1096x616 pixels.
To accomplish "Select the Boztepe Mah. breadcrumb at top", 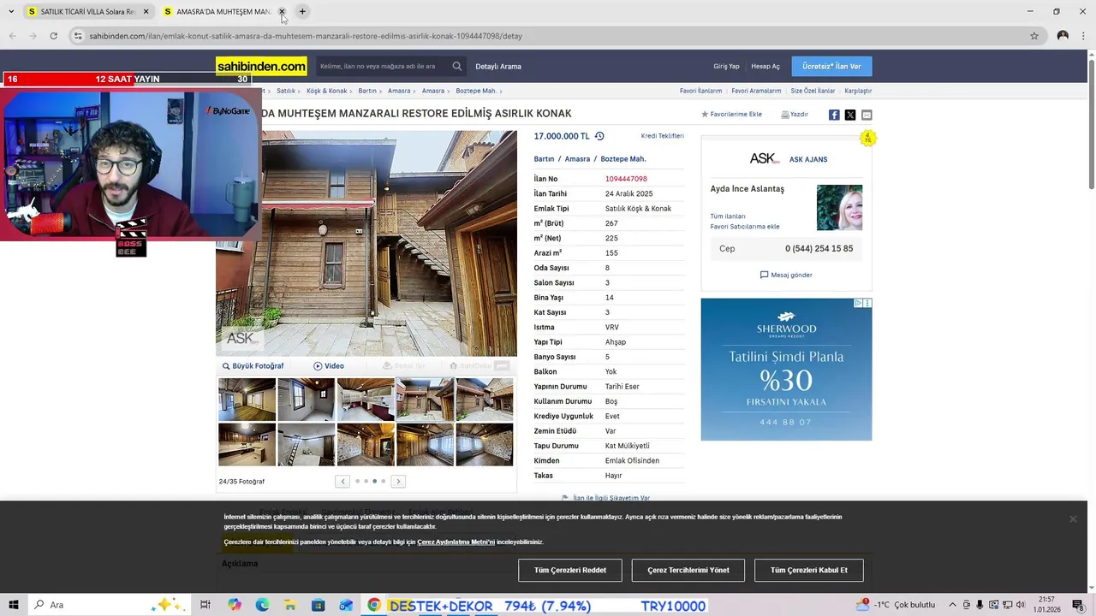I will point(476,91).
